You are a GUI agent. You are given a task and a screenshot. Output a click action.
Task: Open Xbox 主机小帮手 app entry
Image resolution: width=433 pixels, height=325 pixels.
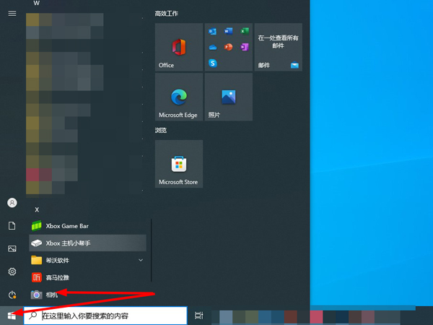click(87, 243)
